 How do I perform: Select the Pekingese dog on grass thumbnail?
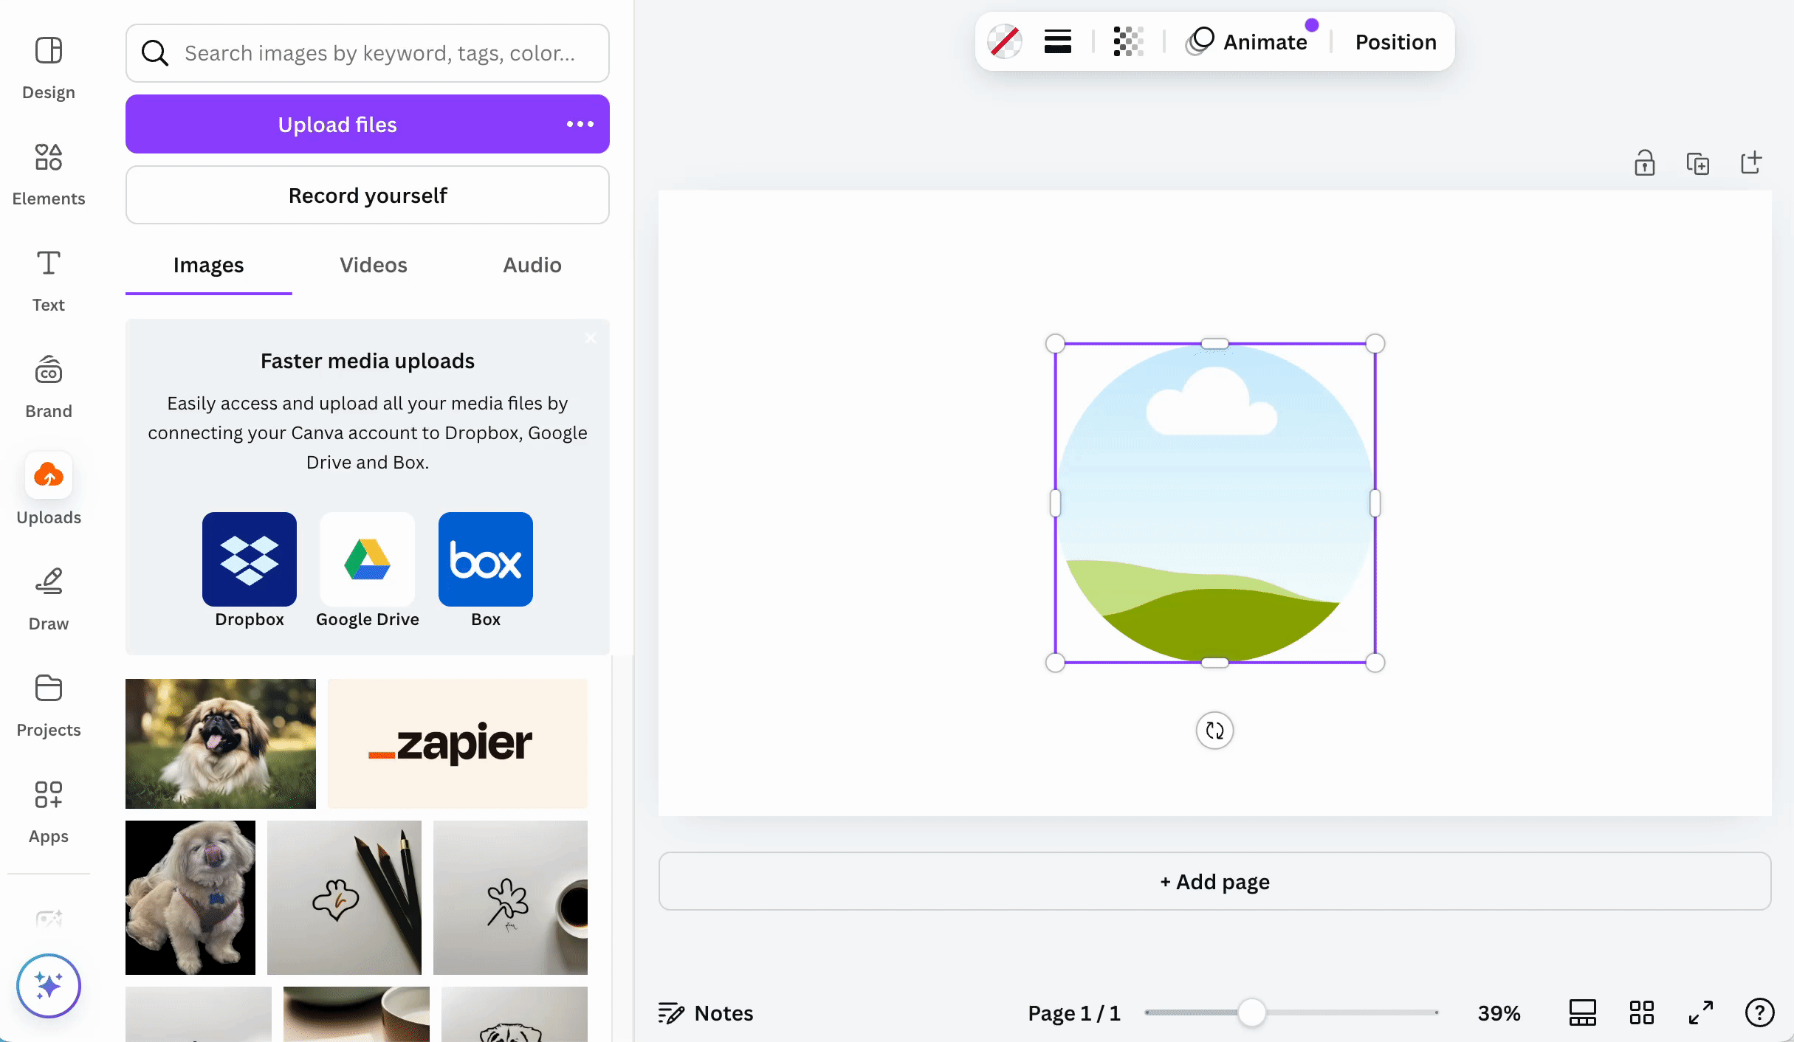221,744
